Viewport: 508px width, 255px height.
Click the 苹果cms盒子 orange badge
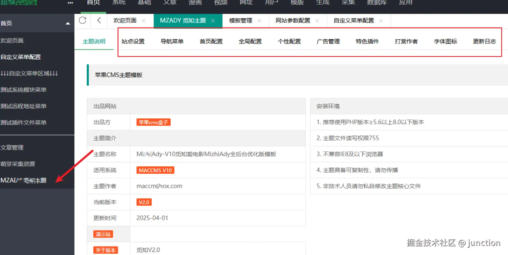click(154, 122)
